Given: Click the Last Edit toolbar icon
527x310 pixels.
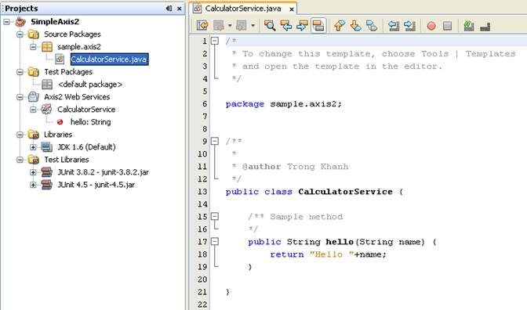Looking at the screenshot, I should pos(202,26).
